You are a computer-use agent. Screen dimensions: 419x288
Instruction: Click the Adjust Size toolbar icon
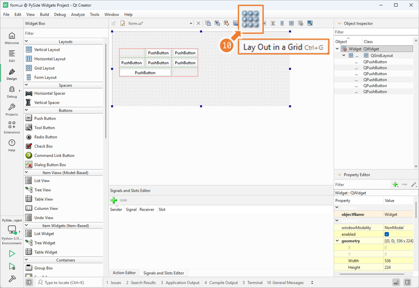click(310, 23)
